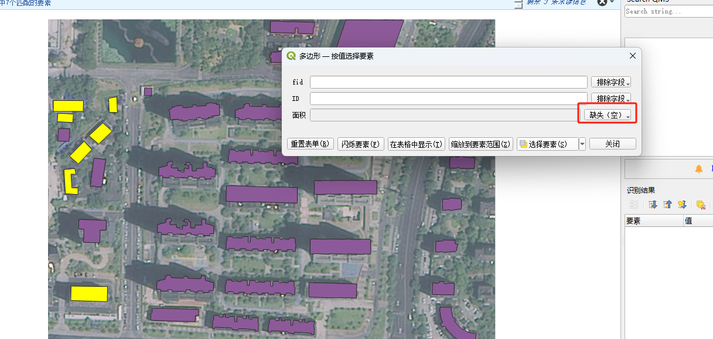
Task: Click the 重置表单 button
Action: 311,144
